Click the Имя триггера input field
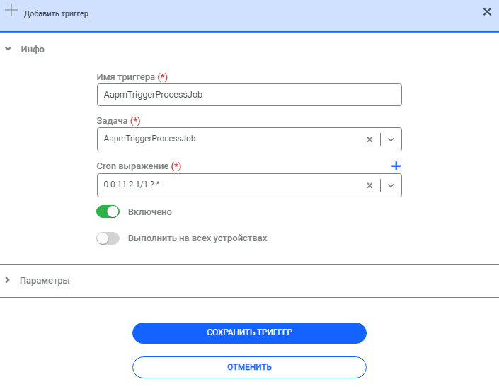The height and width of the screenshot is (389, 499). click(x=249, y=95)
